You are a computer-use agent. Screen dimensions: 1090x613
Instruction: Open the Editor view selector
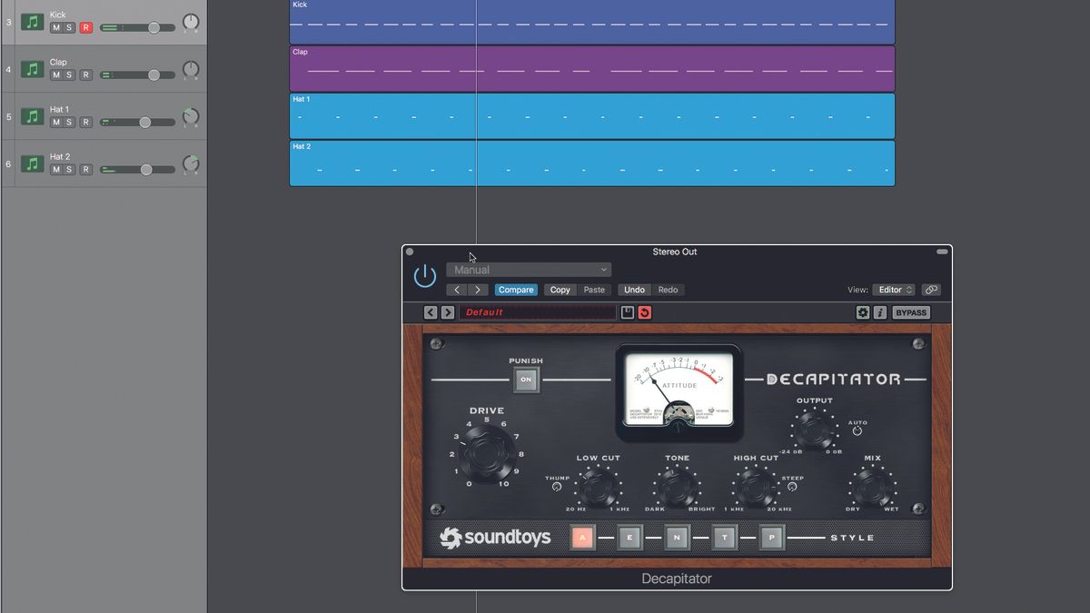pyautogui.click(x=894, y=289)
